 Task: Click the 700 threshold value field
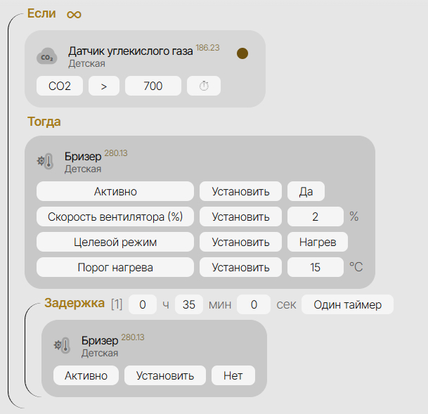coord(153,86)
